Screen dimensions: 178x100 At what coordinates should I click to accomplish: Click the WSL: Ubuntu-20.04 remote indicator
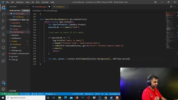10,94
